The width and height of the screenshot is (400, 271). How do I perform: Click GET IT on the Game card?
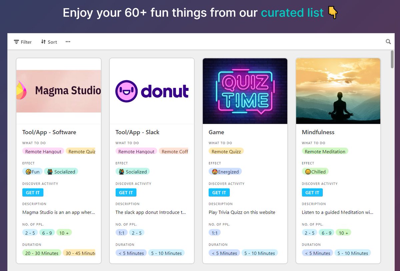[219, 192]
